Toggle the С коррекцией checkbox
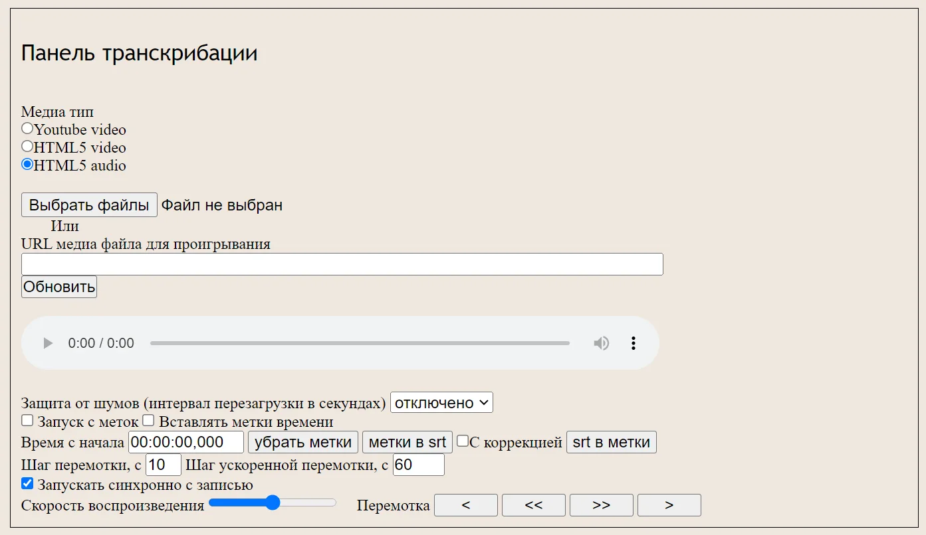 463,441
